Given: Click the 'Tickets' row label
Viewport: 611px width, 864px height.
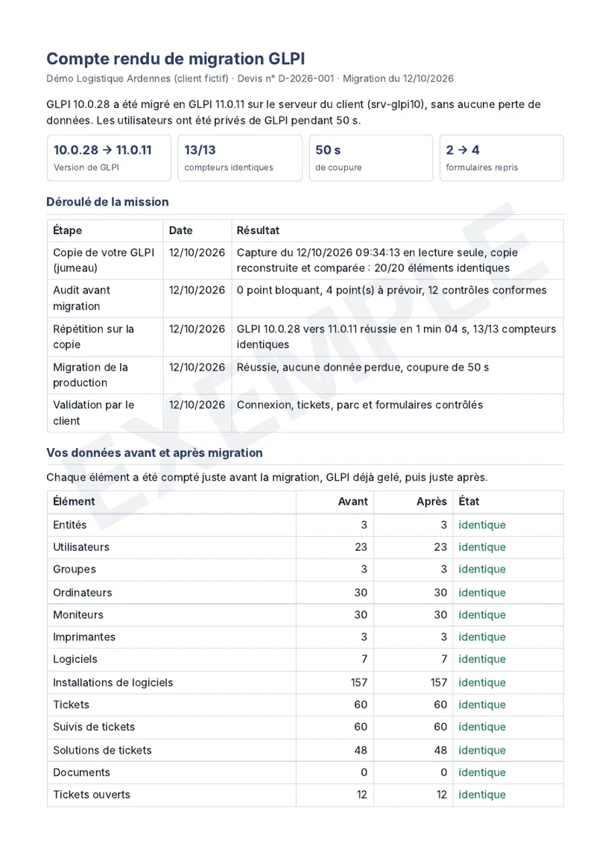Looking at the screenshot, I should tap(71, 704).
